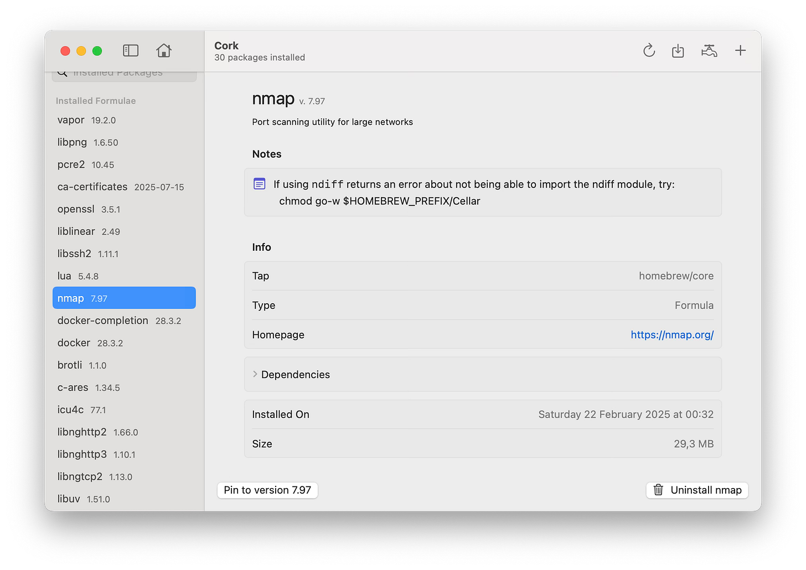806x570 pixels.
Task: Click the Notes section heading
Action: tap(267, 154)
